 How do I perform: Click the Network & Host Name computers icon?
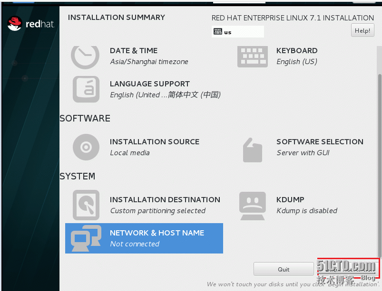click(86, 238)
